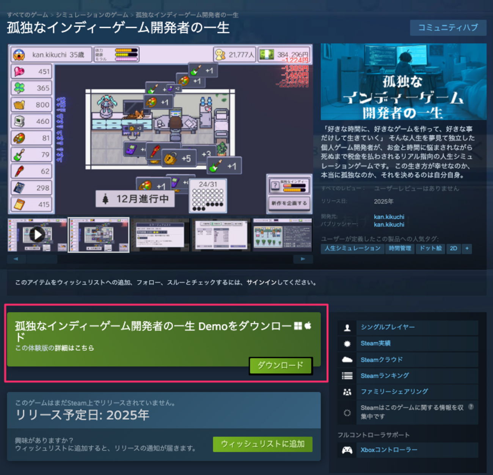The image size is (493, 475).
Task: Click the Family Sharing people icon
Action: [x=347, y=392]
